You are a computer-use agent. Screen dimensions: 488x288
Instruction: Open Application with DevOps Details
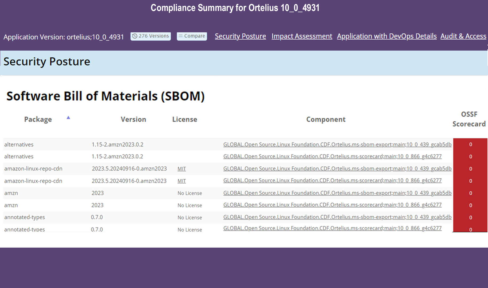coord(387,36)
